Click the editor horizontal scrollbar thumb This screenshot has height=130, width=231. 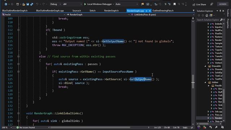tap(90, 127)
